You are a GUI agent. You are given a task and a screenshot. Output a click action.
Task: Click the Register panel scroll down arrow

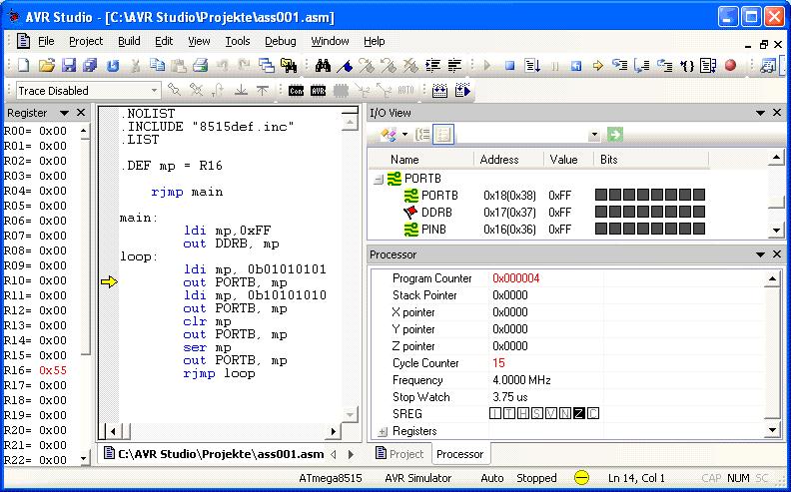click(x=84, y=459)
